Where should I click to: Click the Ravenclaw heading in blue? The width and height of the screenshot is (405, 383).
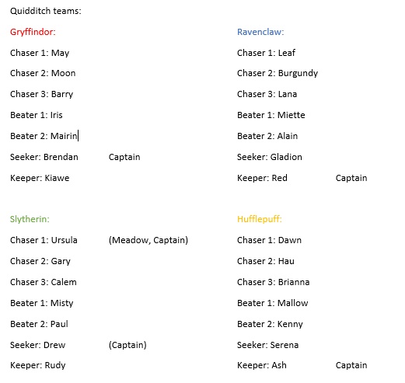[260, 32]
